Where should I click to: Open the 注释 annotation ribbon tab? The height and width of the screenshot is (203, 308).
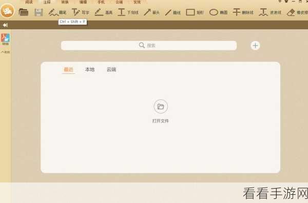(x=47, y=2)
